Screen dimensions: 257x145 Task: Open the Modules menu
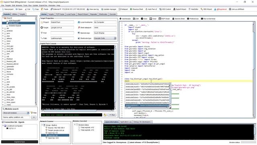click(x=19, y=5)
